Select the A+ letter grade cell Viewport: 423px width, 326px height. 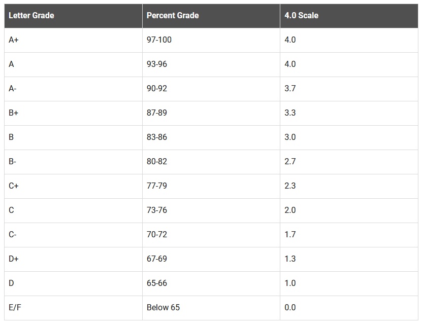(14, 40)
